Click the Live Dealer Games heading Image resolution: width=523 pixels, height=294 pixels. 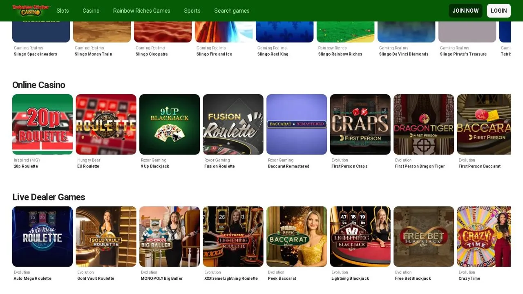(x=49, y=197)
